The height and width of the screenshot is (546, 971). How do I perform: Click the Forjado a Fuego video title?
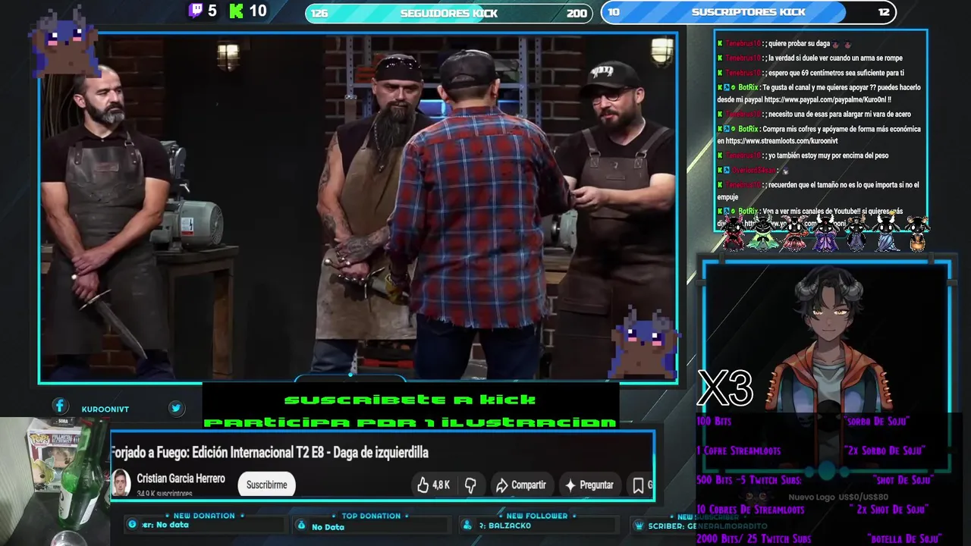pos(270,452)
